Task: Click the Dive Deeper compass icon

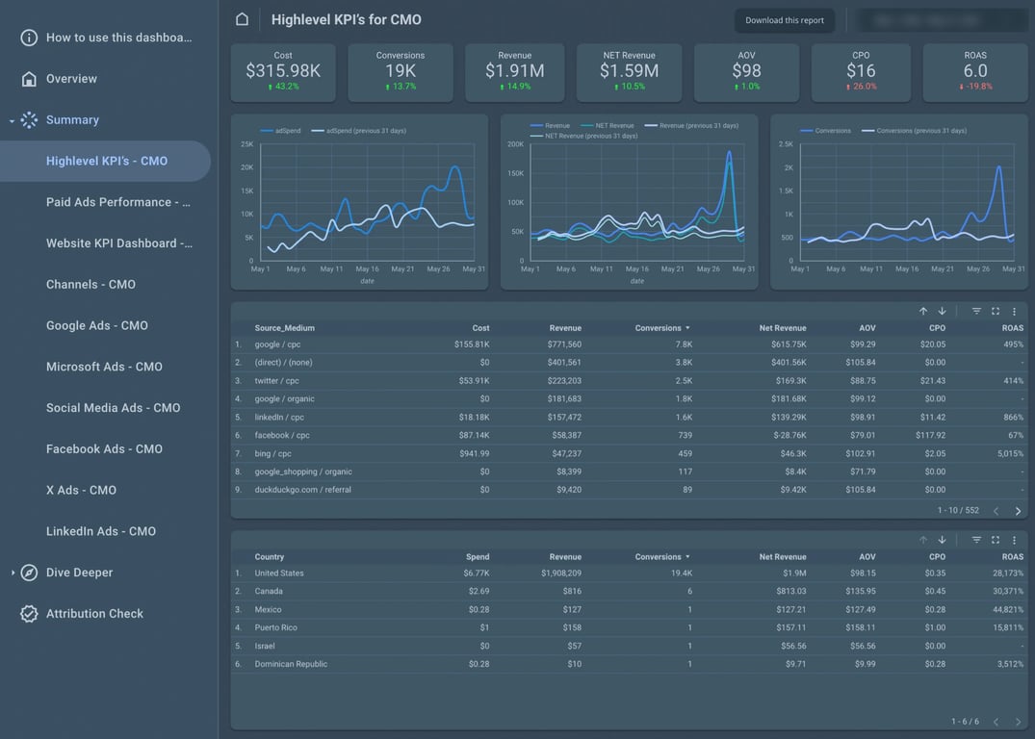Action: (x=29, y=573)
